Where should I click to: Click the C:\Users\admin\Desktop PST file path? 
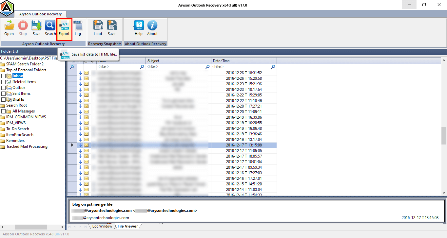[x=29, y=58]
